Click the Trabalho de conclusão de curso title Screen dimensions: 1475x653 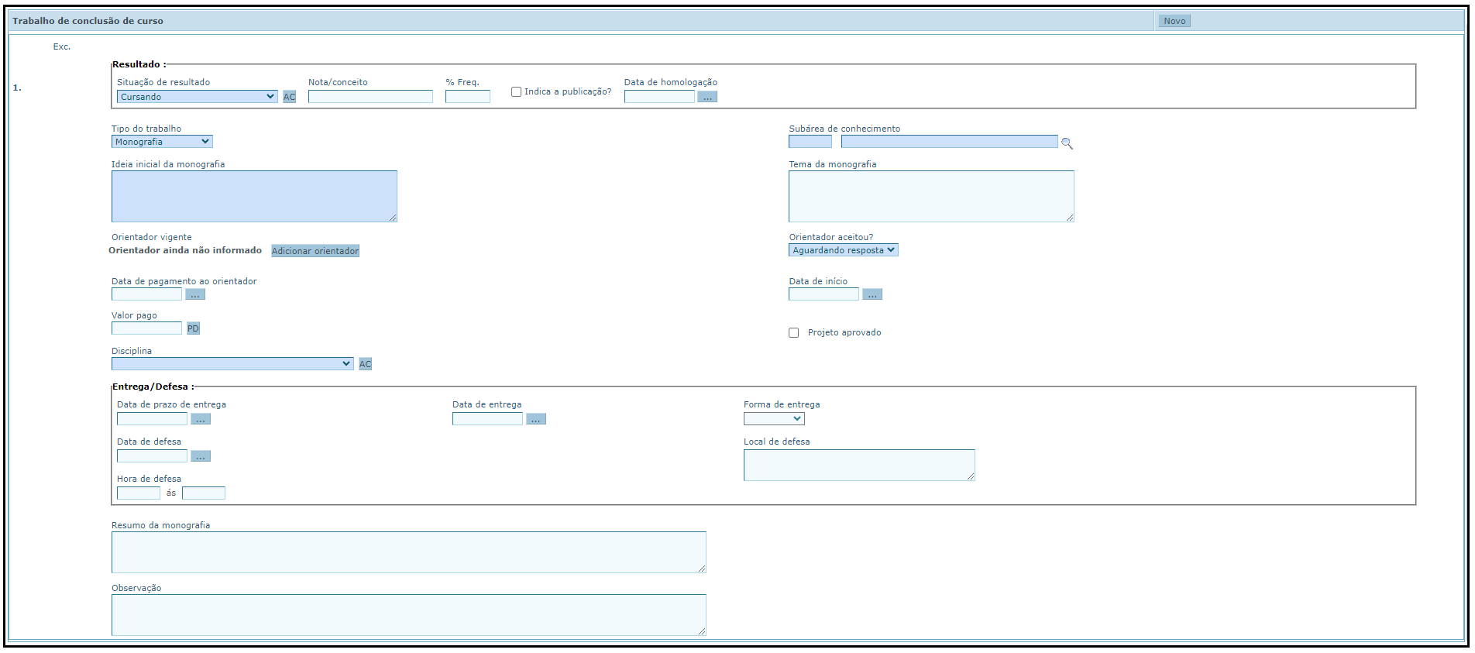(x=88, y=21)
